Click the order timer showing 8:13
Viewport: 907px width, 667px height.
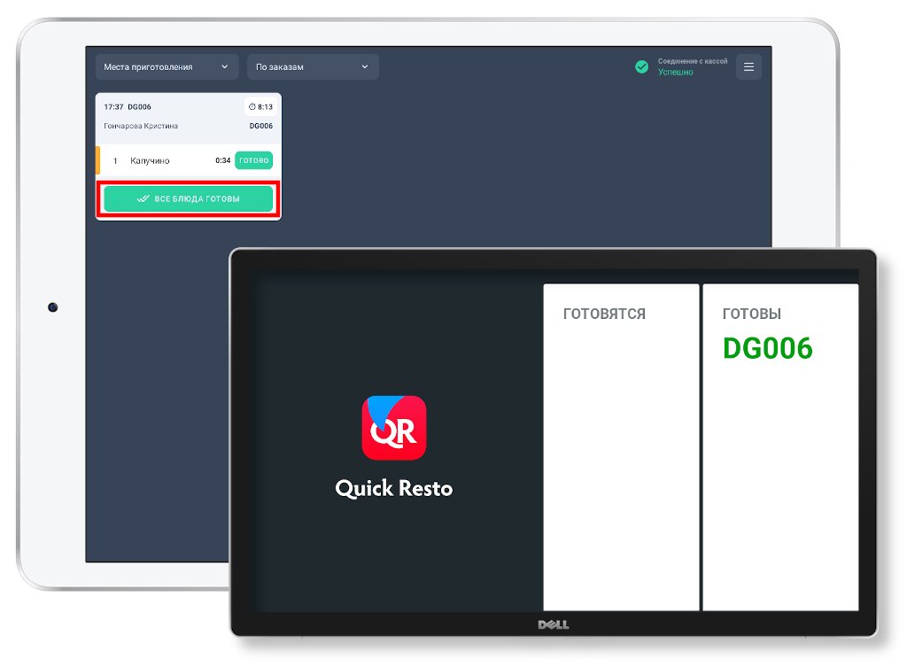(x=260, y=107)
